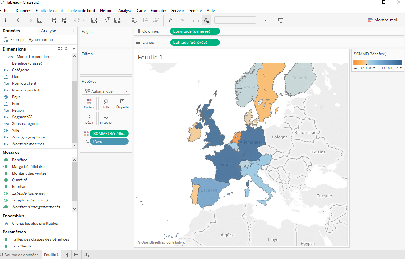This screenshot has height=259, width=405.
Task: Click the sort descending toolbar icon
Action: coord(156,20)
